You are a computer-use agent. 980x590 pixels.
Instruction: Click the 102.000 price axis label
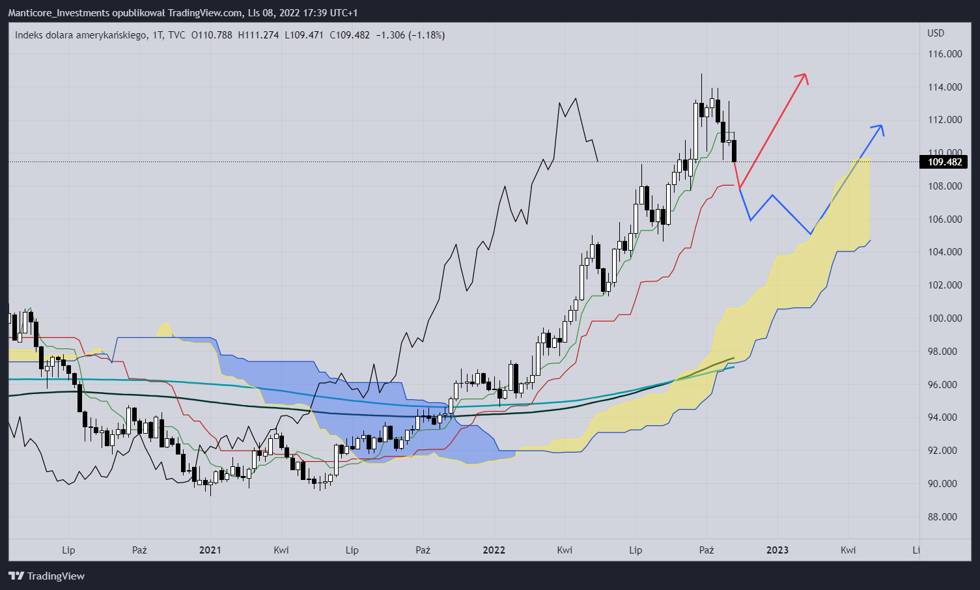click(x=945, y=285)
